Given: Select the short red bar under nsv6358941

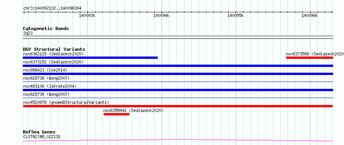Looking at the screenshot, I should tap(116, 114).
